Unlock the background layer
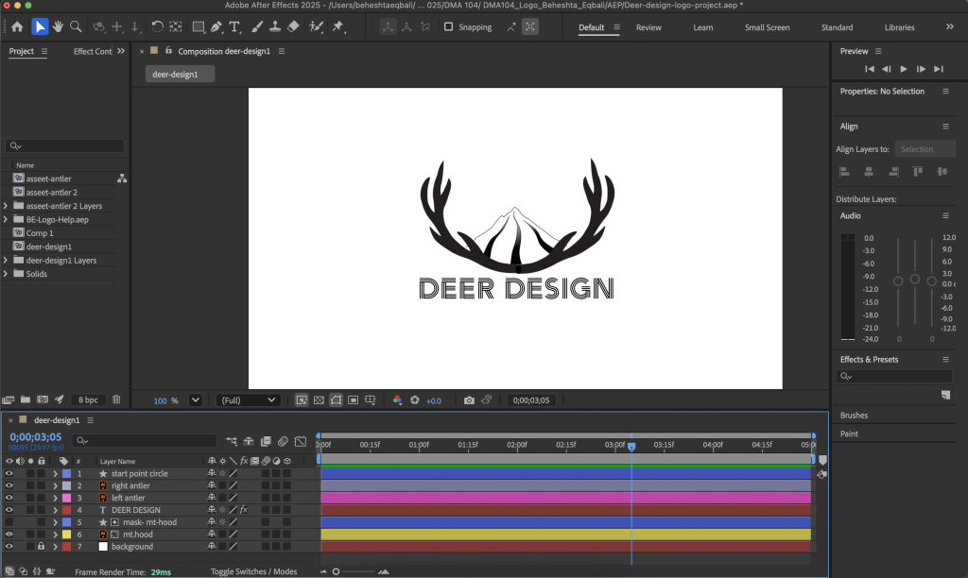968x578 pixels. (42, 547)
